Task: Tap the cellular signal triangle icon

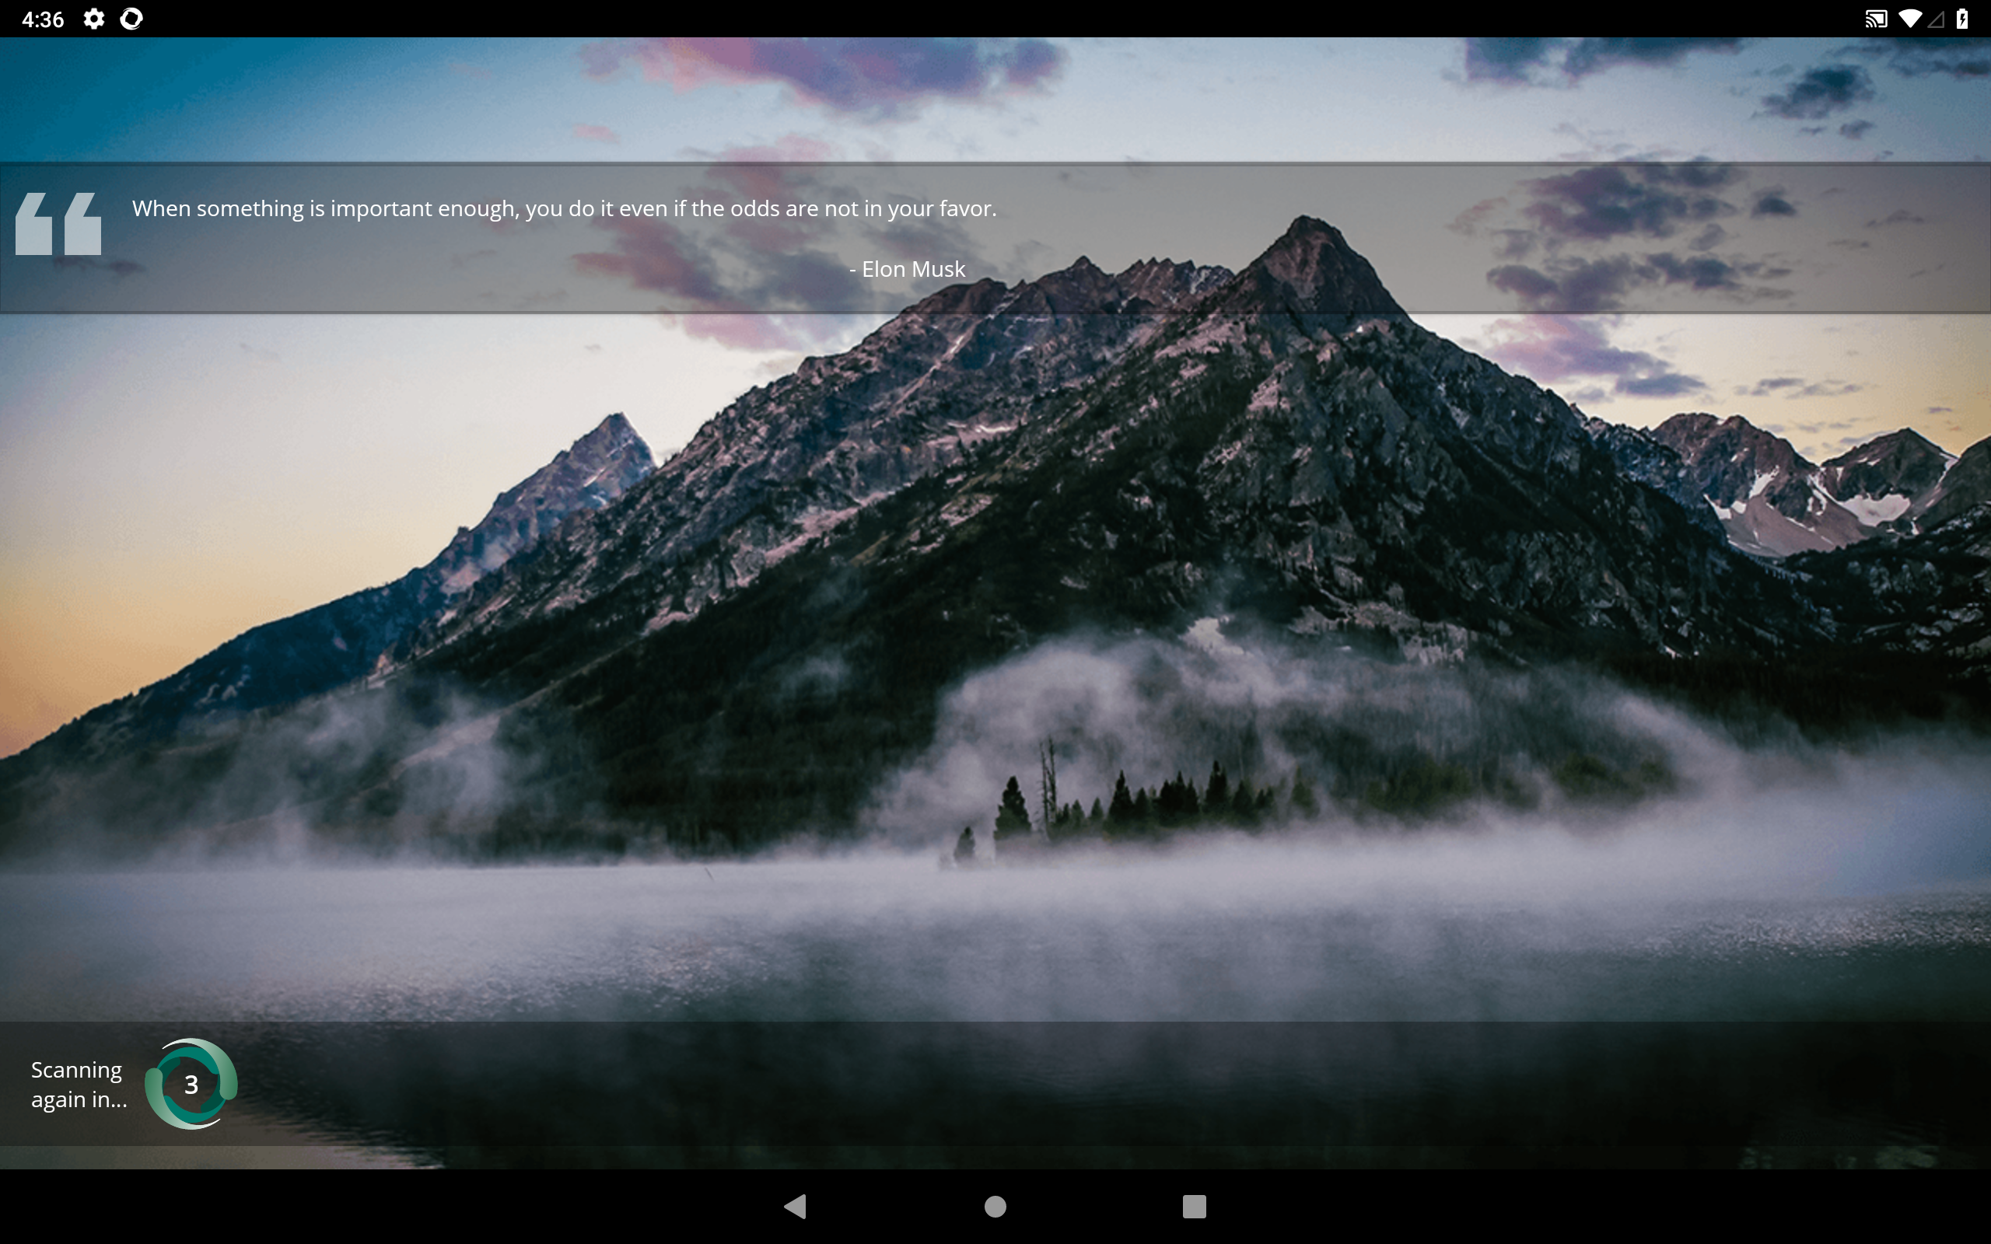Action: coord(1936,19)
